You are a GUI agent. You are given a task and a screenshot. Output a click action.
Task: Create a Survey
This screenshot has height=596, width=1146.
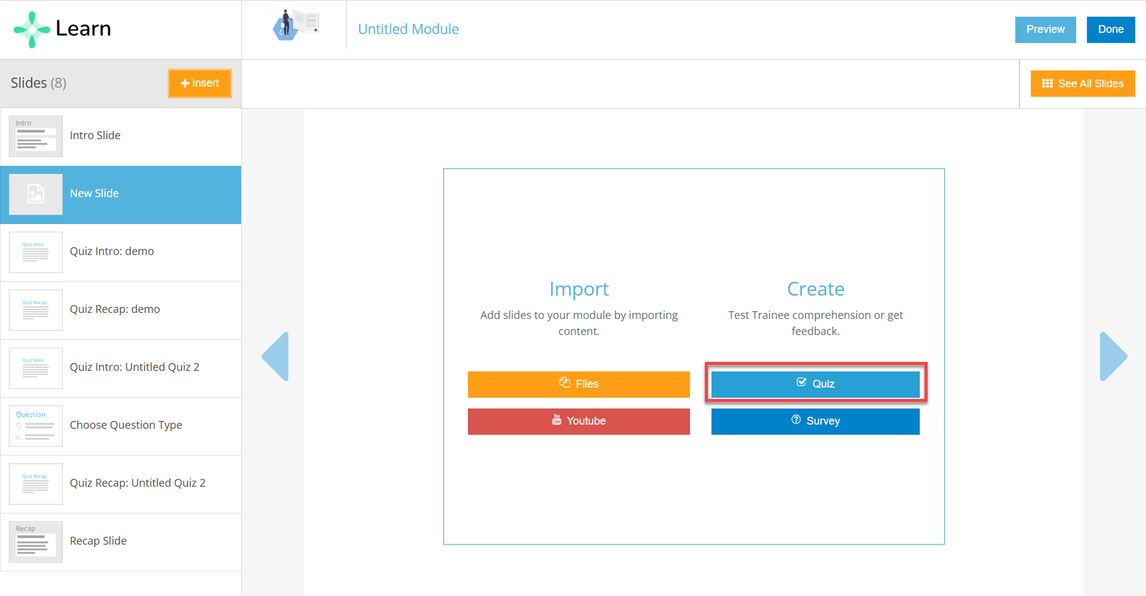click(x=815, y=421)
